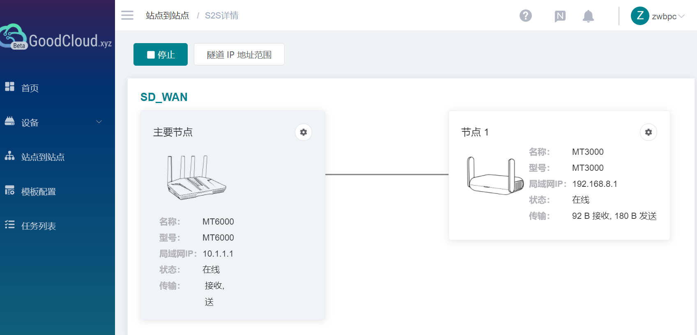Open 任务列表 in the sidebar
Viewport: 697px width, 335px height.
click(x=39, y=226)
